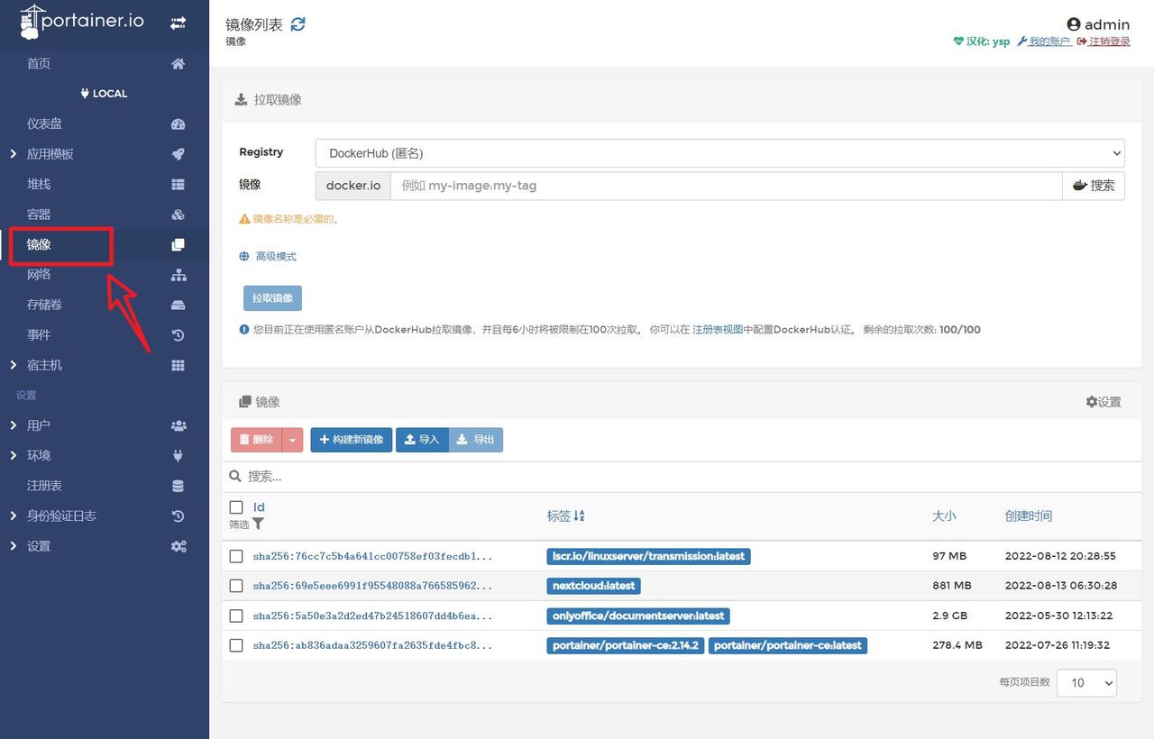Expand the 用户 sidebar section

[14, 425]
